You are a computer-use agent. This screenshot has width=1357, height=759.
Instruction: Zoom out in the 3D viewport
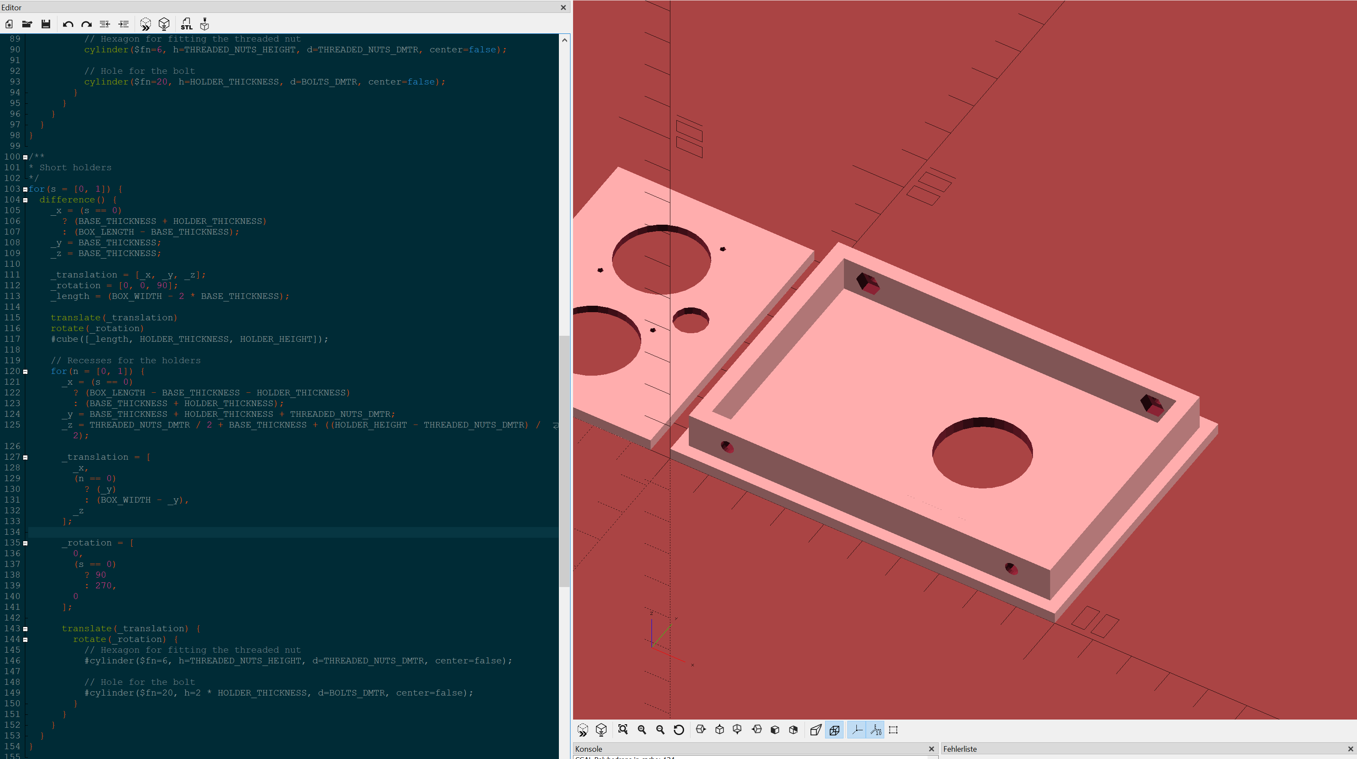660,730
